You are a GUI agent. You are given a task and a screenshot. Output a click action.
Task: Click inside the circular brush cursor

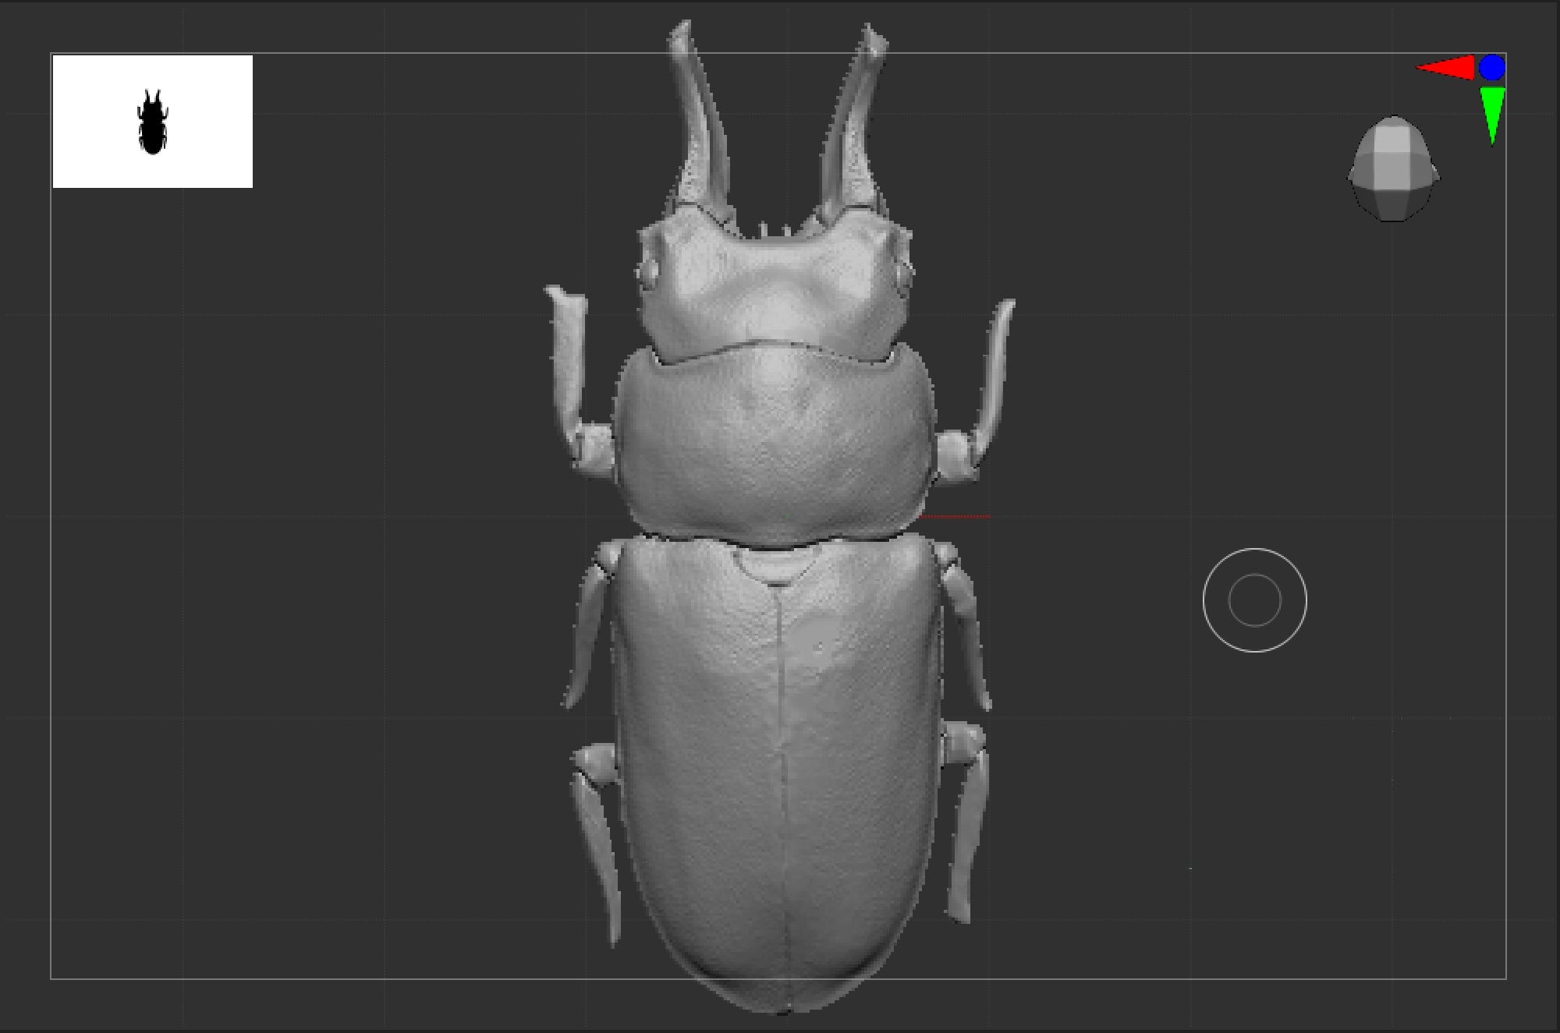1254,600
